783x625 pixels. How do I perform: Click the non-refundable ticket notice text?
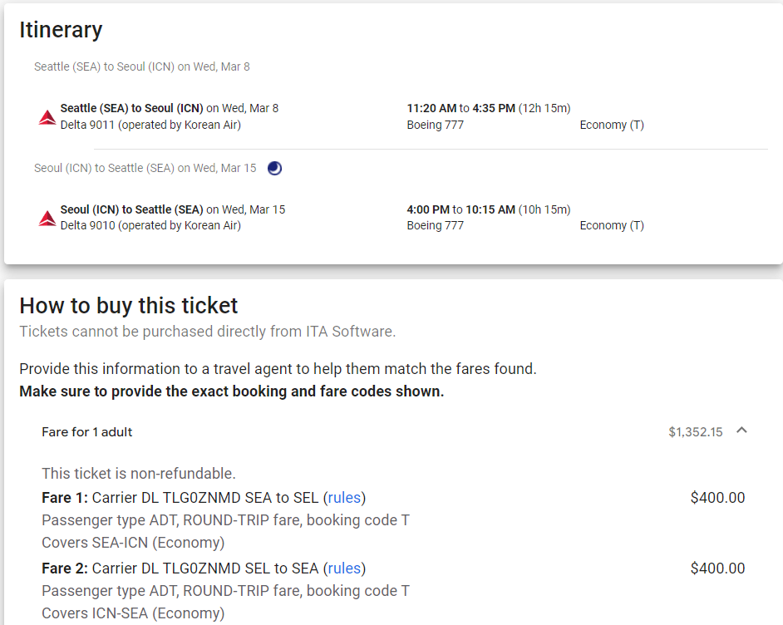click(x=139, y=474)
